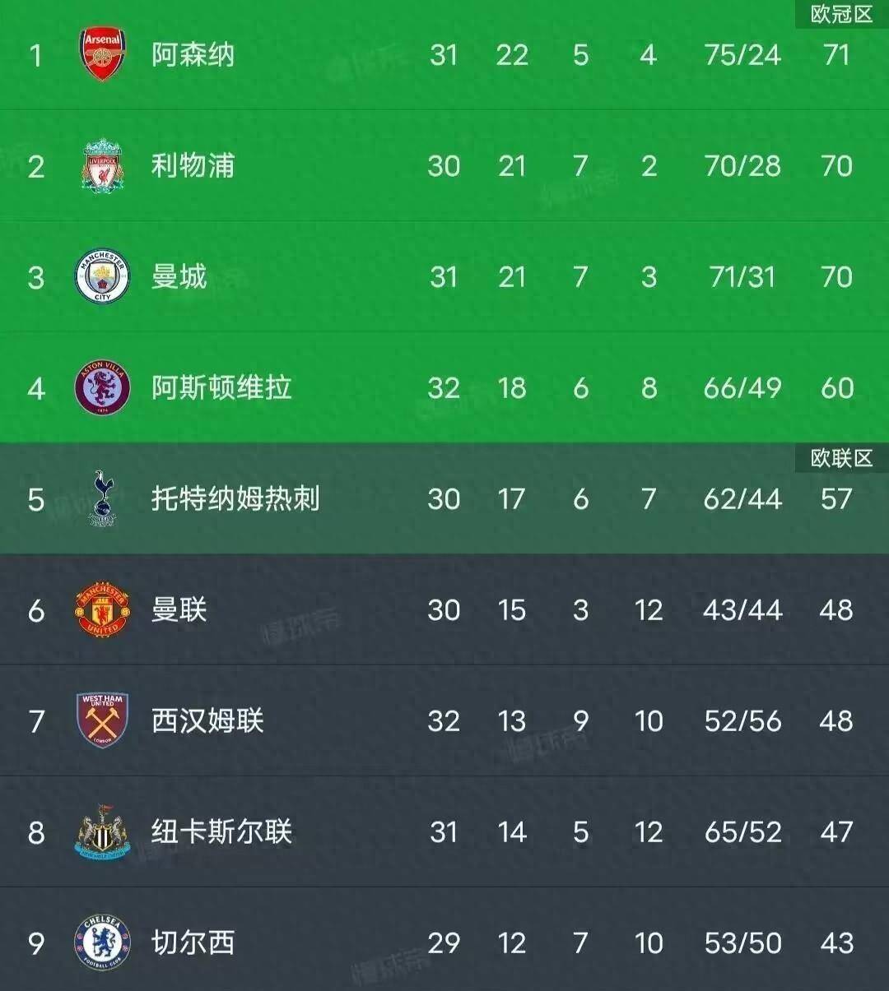Viewport: 889px width, 991px height.
Task: Click team name 纽卡斯尔联
Action: (x=221, y=832)
